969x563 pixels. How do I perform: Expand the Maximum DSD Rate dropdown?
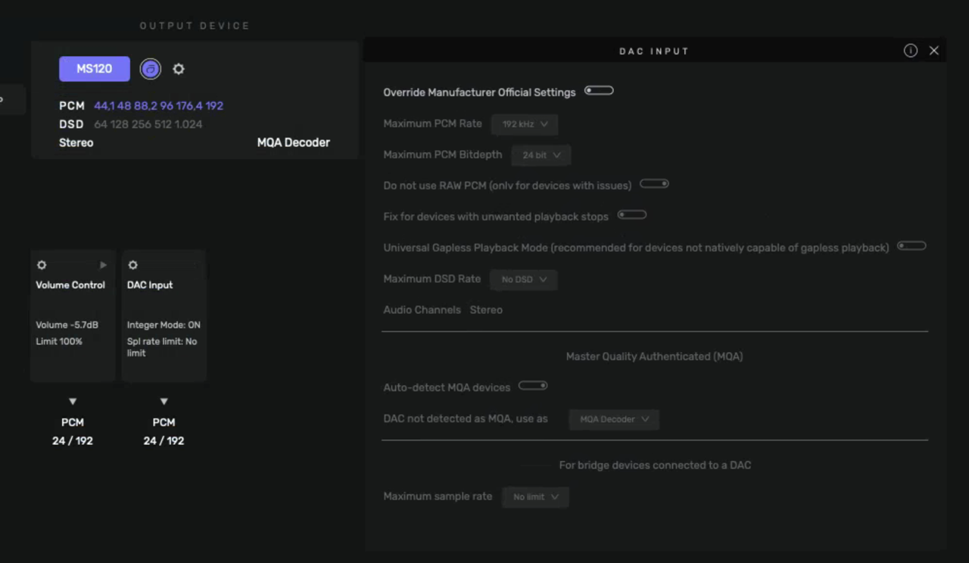[x=524, y=279]
